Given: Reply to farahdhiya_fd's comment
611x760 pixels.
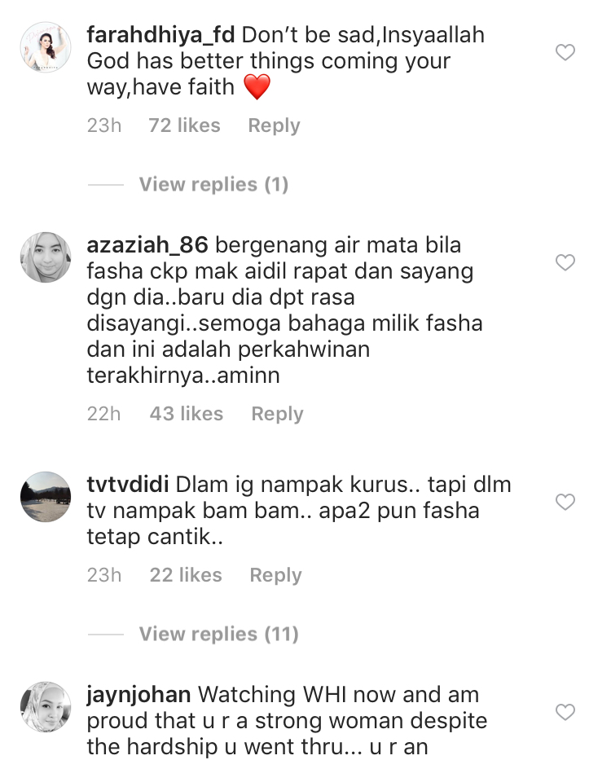Looking at the screenshot, I should (x=274, y=125).
